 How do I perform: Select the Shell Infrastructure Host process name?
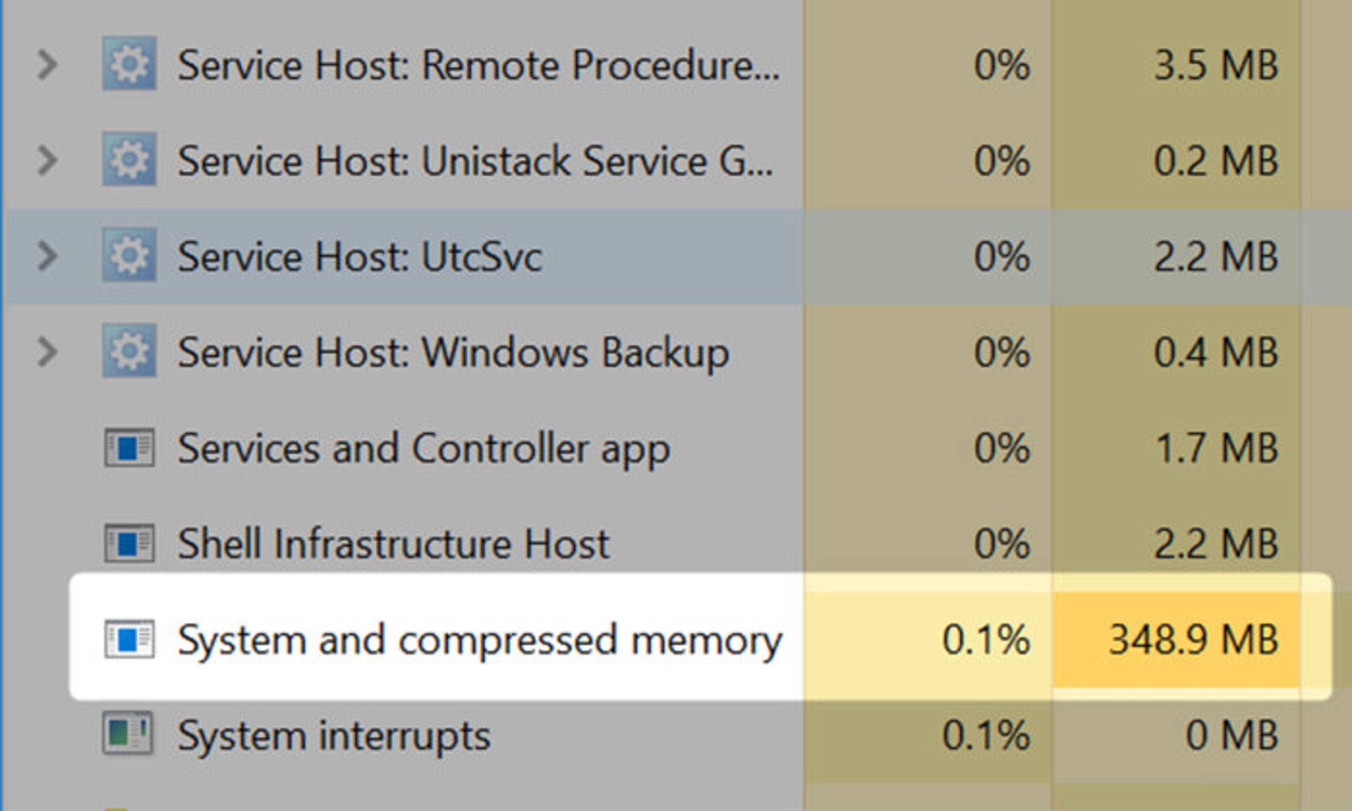click(393, 543)
